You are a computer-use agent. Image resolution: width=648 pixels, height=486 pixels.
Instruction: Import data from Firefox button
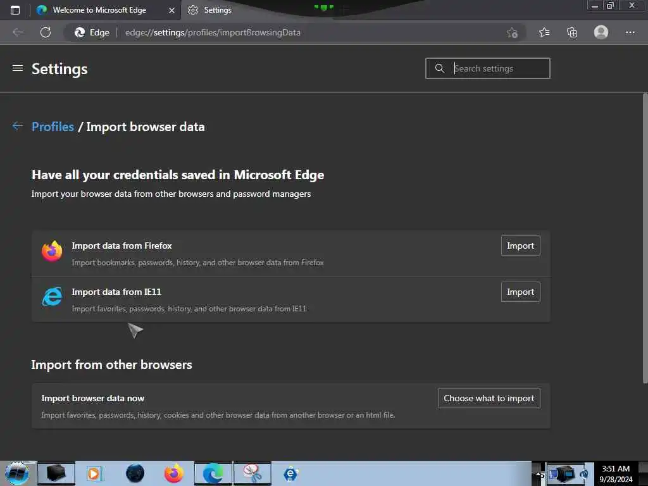point(520,246)
